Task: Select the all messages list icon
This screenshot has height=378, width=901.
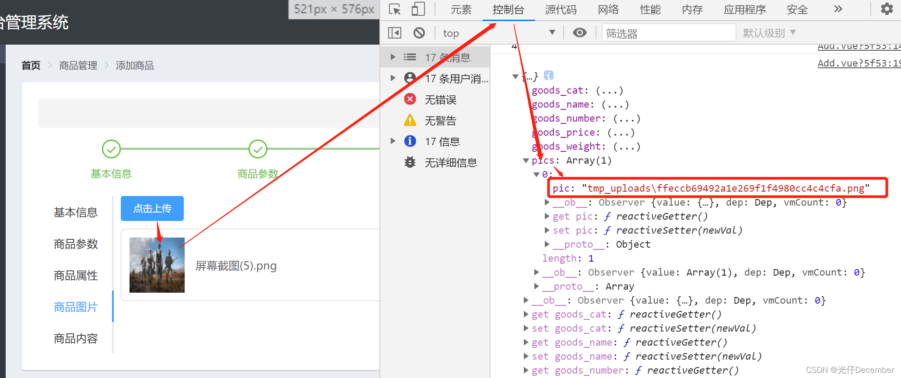Action: click(x=410, y=57)
